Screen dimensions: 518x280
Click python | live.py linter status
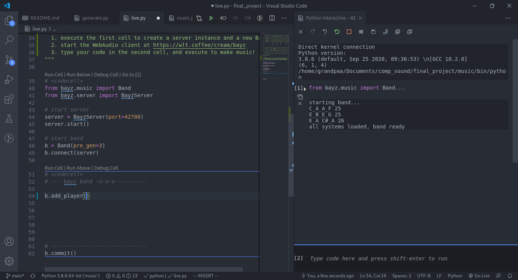tap(165, 276)
